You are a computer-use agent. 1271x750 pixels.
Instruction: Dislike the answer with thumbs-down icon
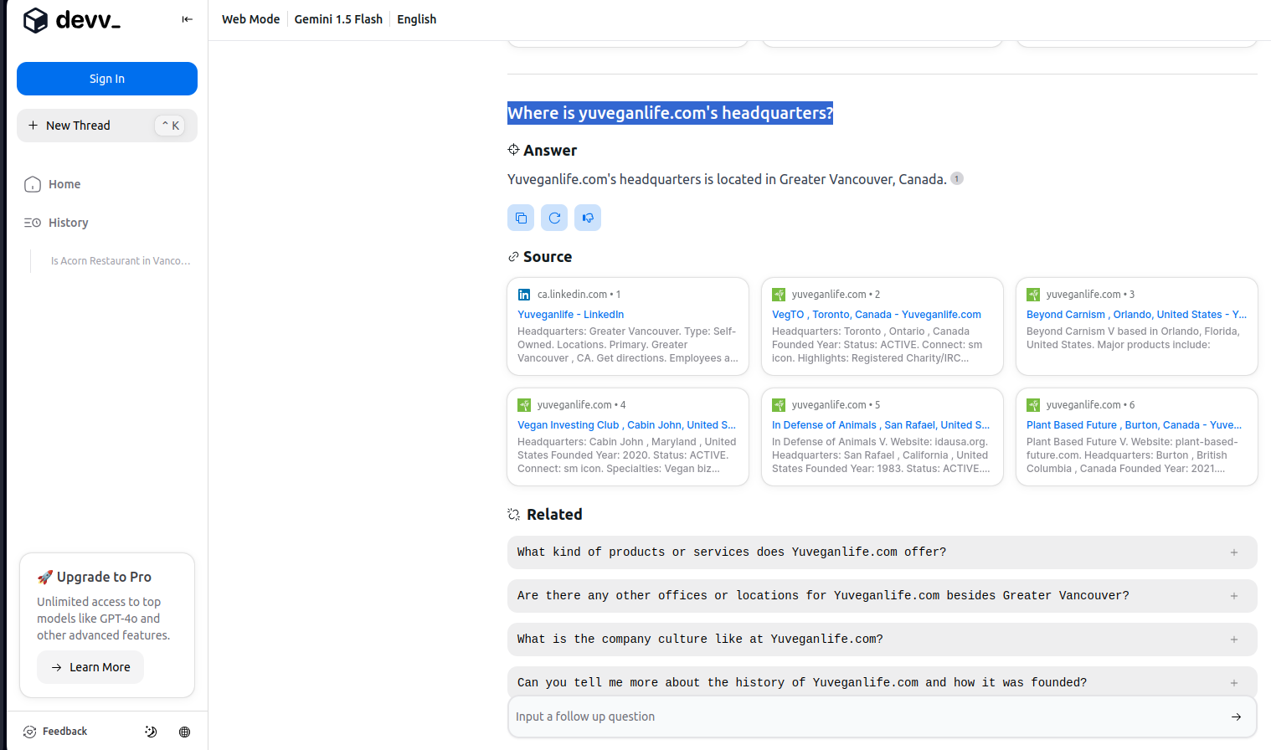pos(588,218)
